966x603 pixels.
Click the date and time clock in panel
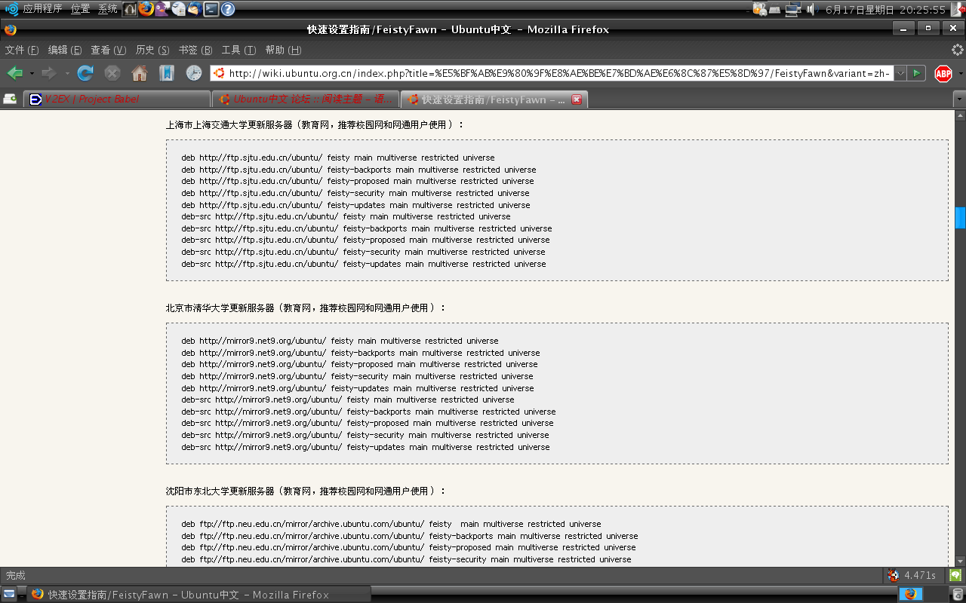(885, 10)
